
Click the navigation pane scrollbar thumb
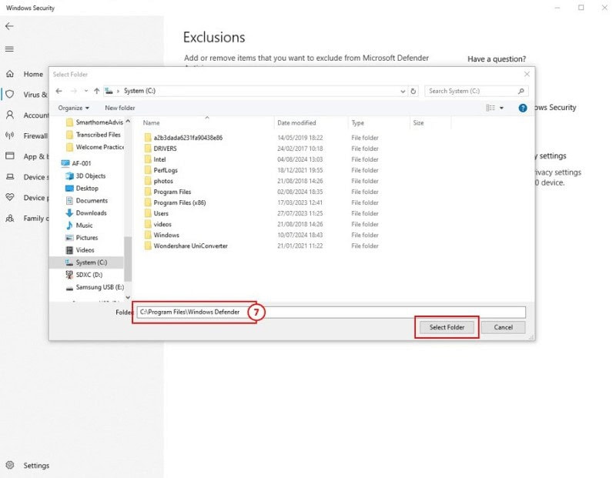(x=128, y=259)
